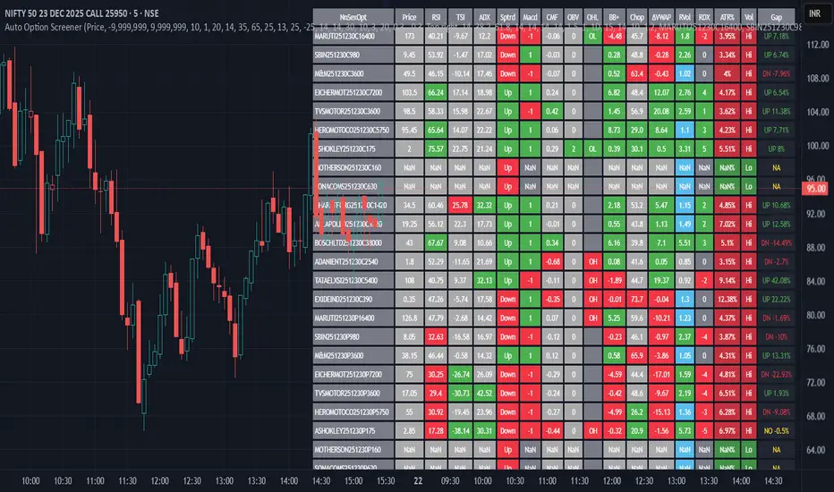Click the UP 11.38% gap cell
This screenshot has width=834, height=492.
click(x=776, y=111)
